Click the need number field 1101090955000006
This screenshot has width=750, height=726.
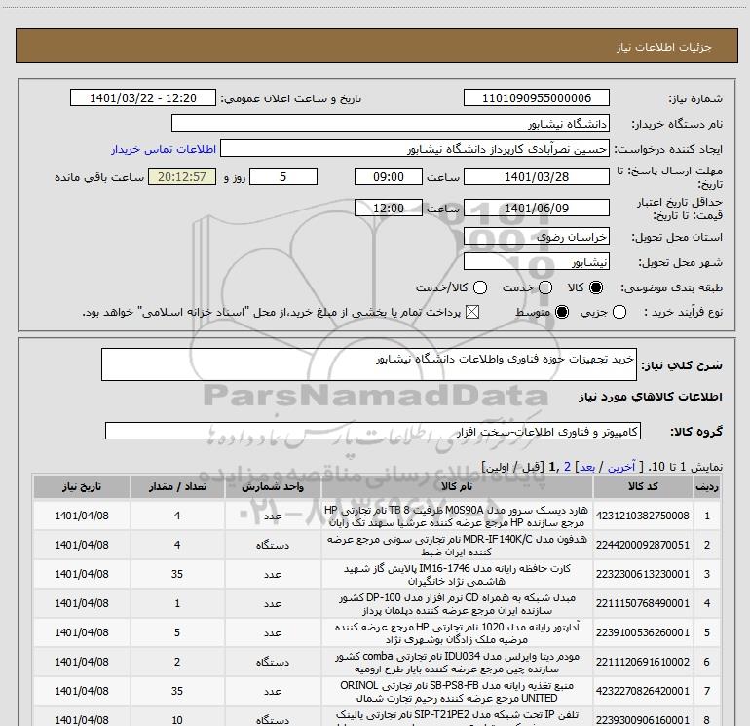point(536,97)
